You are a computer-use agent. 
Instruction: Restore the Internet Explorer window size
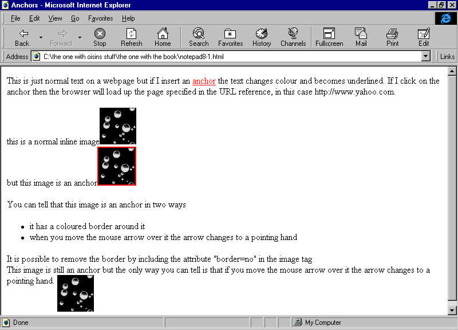[441, 5]
